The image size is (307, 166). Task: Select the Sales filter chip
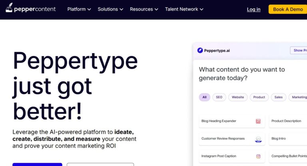click(x=278, y=97)
